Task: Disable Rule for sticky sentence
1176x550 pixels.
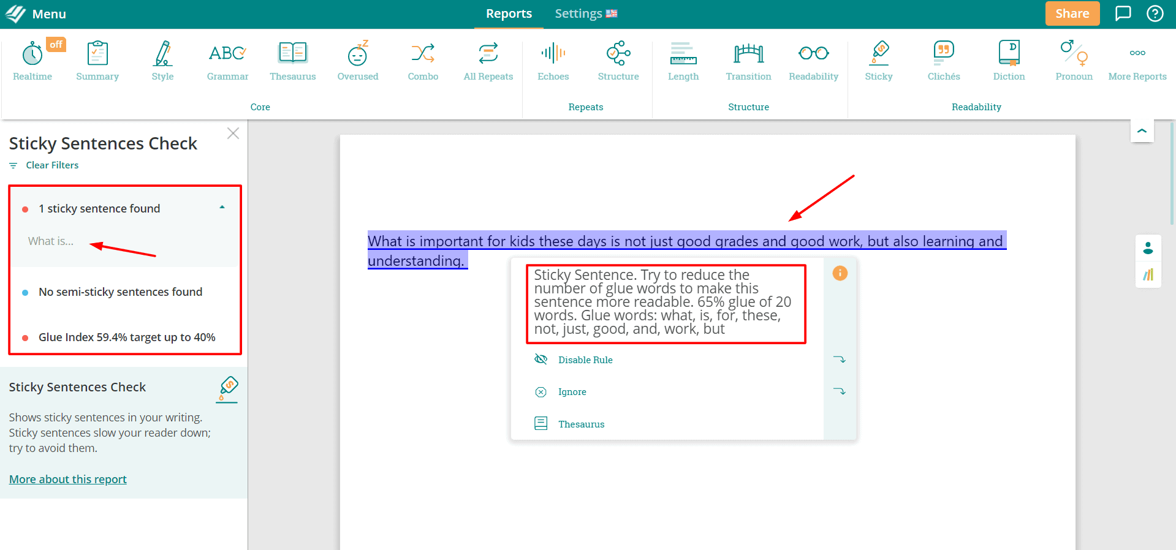Action: (585, 360)
